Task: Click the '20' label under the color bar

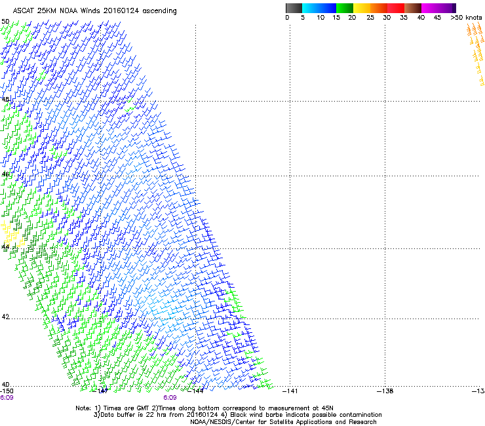Action: 352,18
